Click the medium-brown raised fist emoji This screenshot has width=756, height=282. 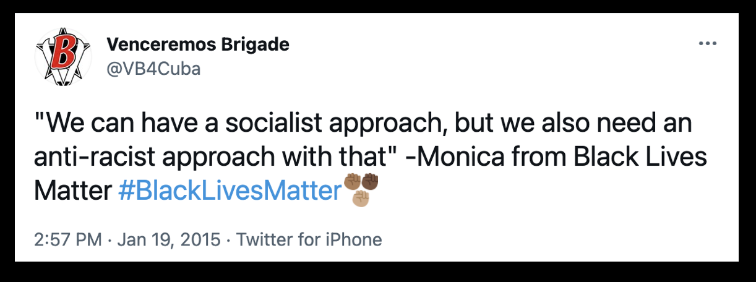(x=352, y=182)
